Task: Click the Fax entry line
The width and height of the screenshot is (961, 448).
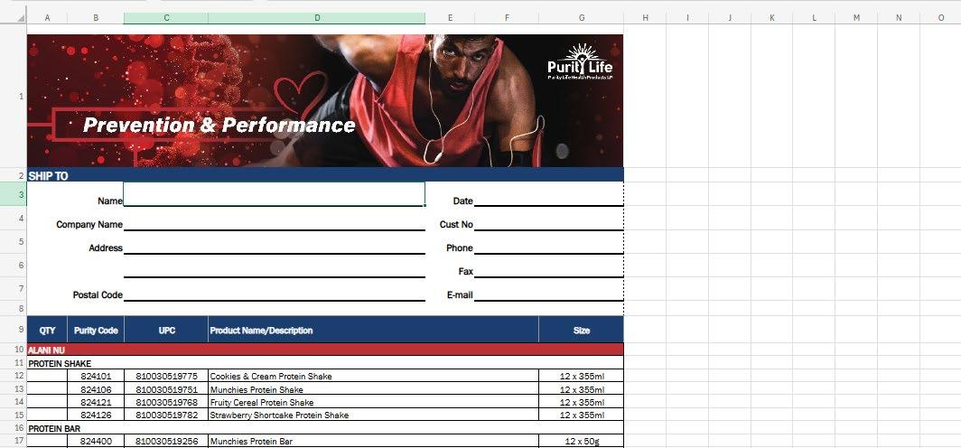Action: click(x=549, y=266)
